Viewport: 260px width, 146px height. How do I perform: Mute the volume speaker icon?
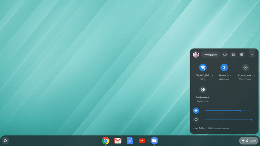point(196,111)
